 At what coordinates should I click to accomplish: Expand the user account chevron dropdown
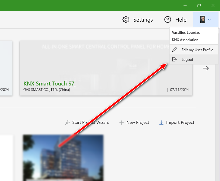209,19
